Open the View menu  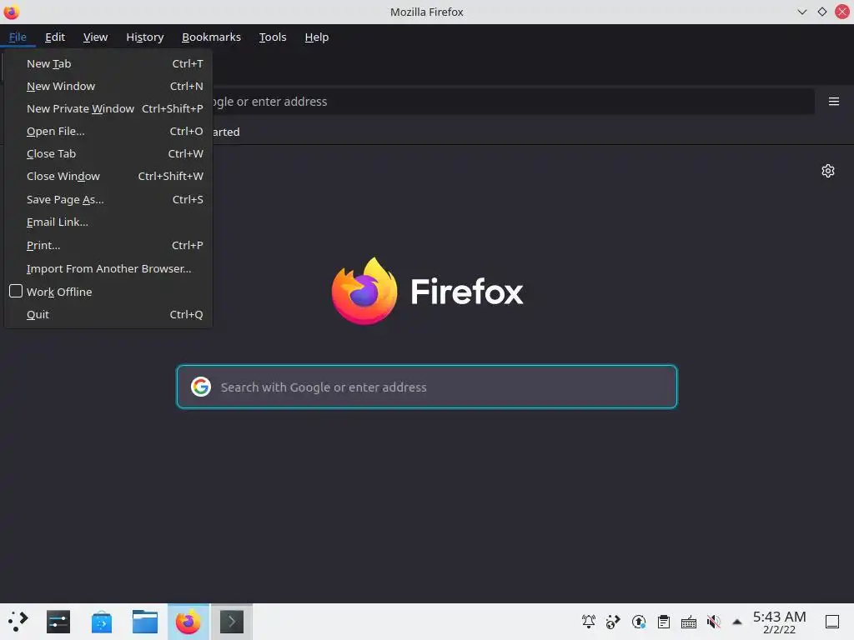pyautogui.click(x=95, y=37)
